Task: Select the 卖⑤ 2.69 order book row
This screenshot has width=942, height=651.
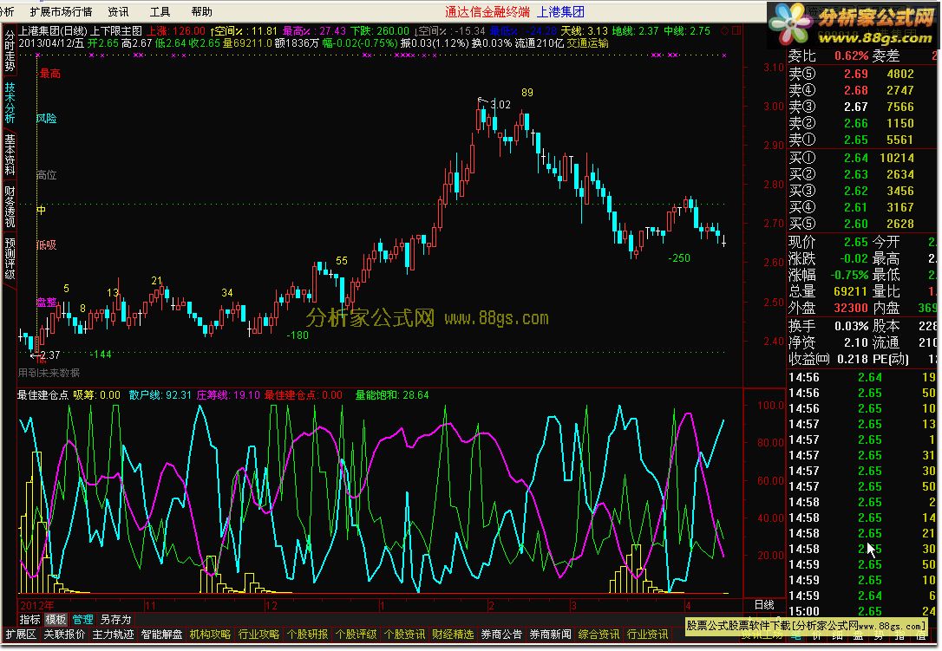Action: click(862, 74)
